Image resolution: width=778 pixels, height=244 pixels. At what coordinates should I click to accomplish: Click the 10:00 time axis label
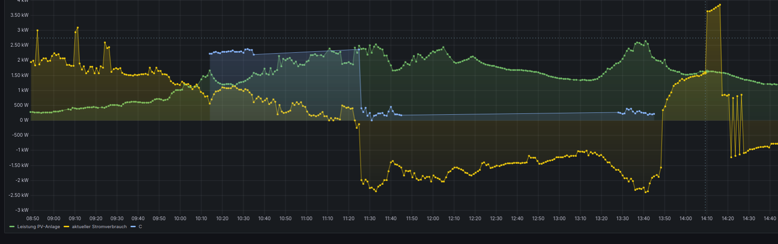(x=180, y=218)
